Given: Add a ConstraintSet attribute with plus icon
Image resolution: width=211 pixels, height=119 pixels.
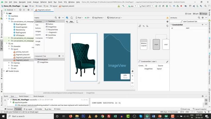Looking at the screenshot, I should point(202,25).
